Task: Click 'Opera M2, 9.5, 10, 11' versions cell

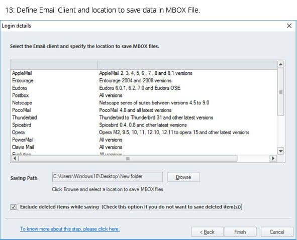Action: pos(174,133)
